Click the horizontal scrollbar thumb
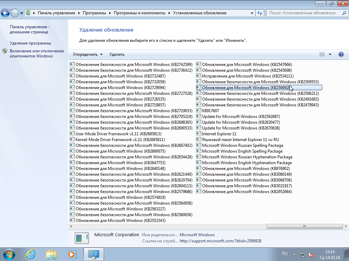The width and height of the screenshot is (349, 261). [x=304, y=226]
